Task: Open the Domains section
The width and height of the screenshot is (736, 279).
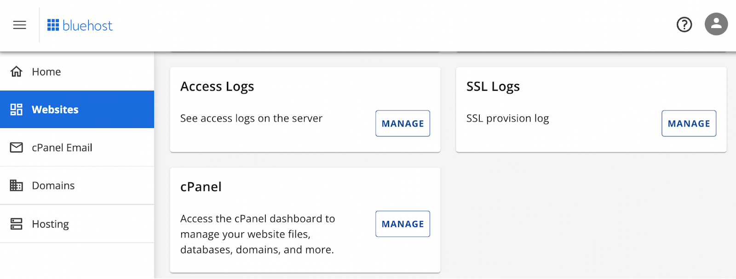Action: [53, 185]
